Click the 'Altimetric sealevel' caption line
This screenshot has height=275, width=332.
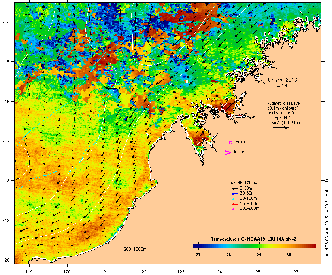[284, 103]
